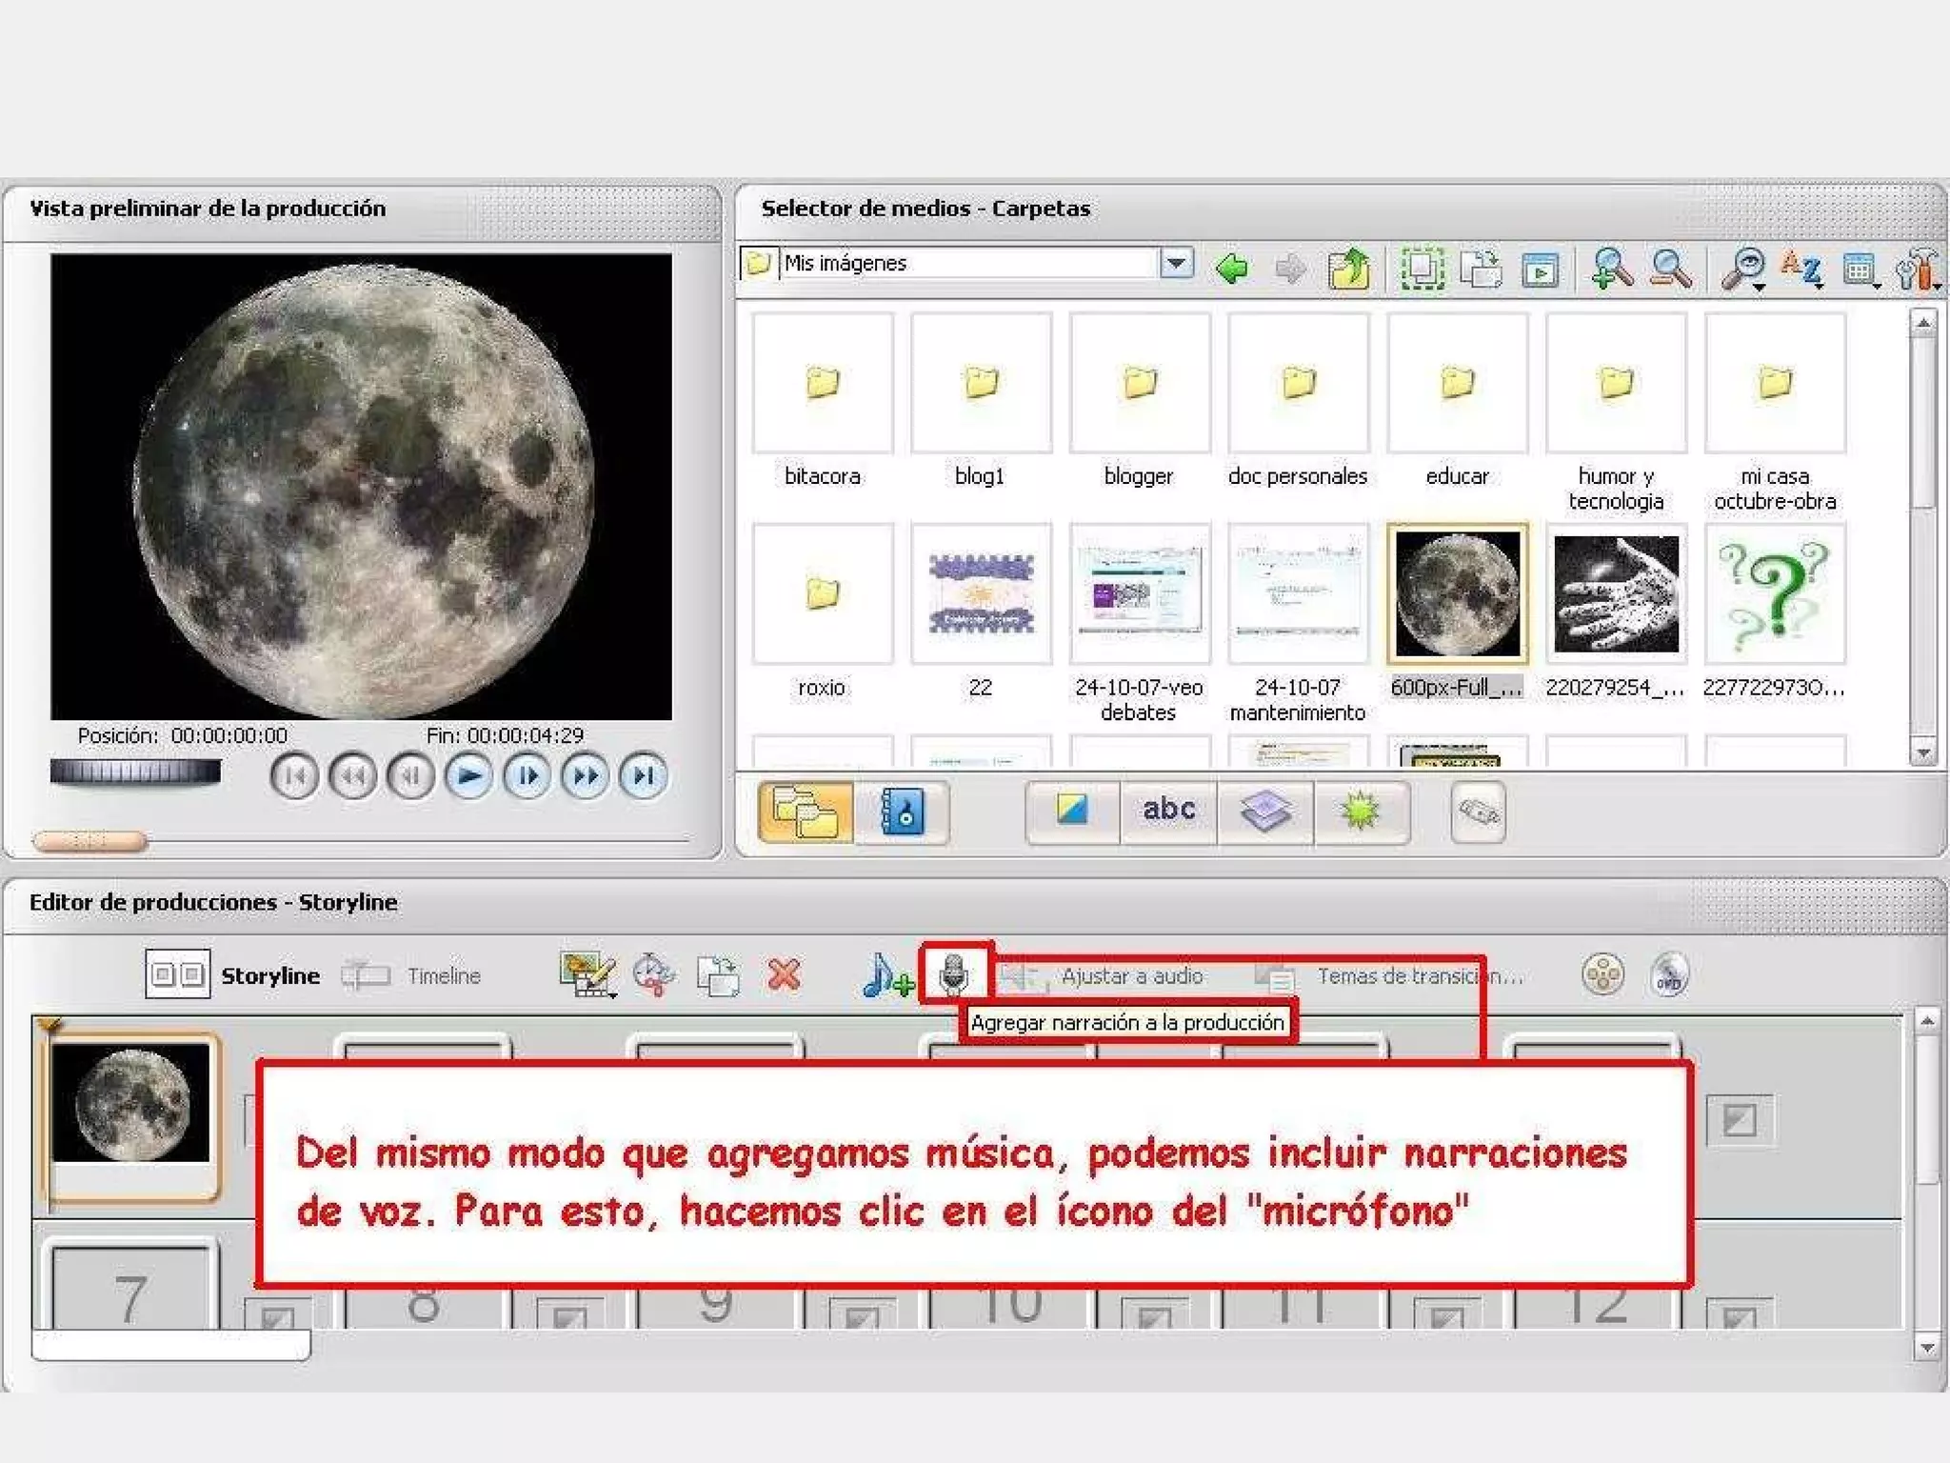Click the red X delete icon
This screenshot has height=1463, width=1950.
(x=784, y=974)
